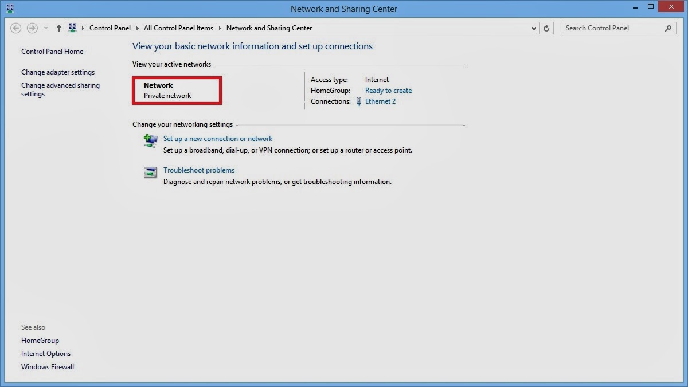Click the new connection setup icon

tap(150, 141)
